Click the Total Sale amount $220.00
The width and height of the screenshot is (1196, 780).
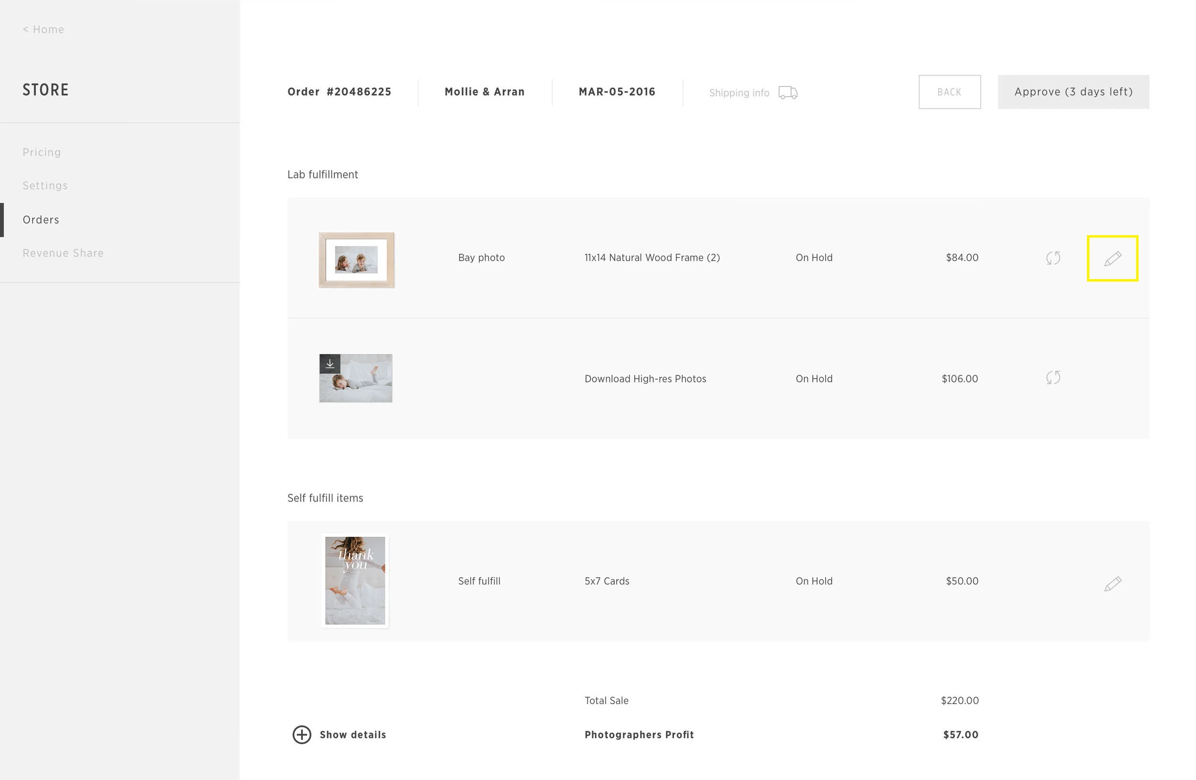point(960,700)
